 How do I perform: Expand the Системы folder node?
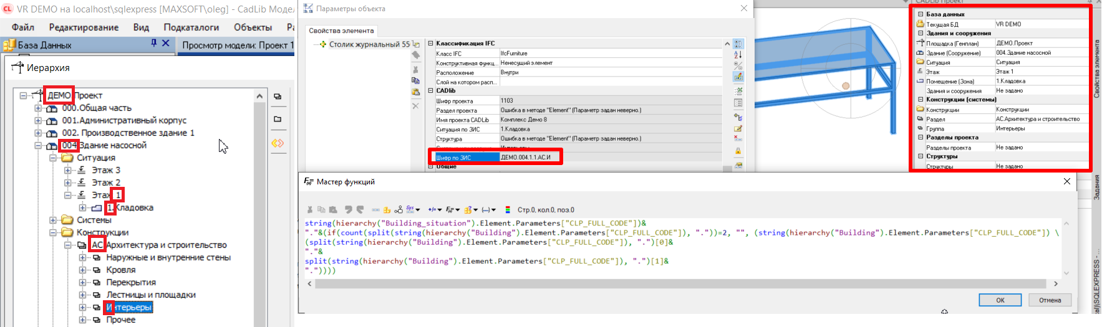(x=53, y=220)
